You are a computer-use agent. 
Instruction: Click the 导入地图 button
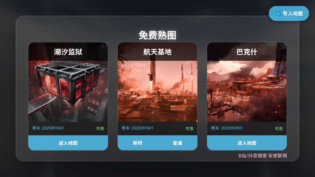289,13
